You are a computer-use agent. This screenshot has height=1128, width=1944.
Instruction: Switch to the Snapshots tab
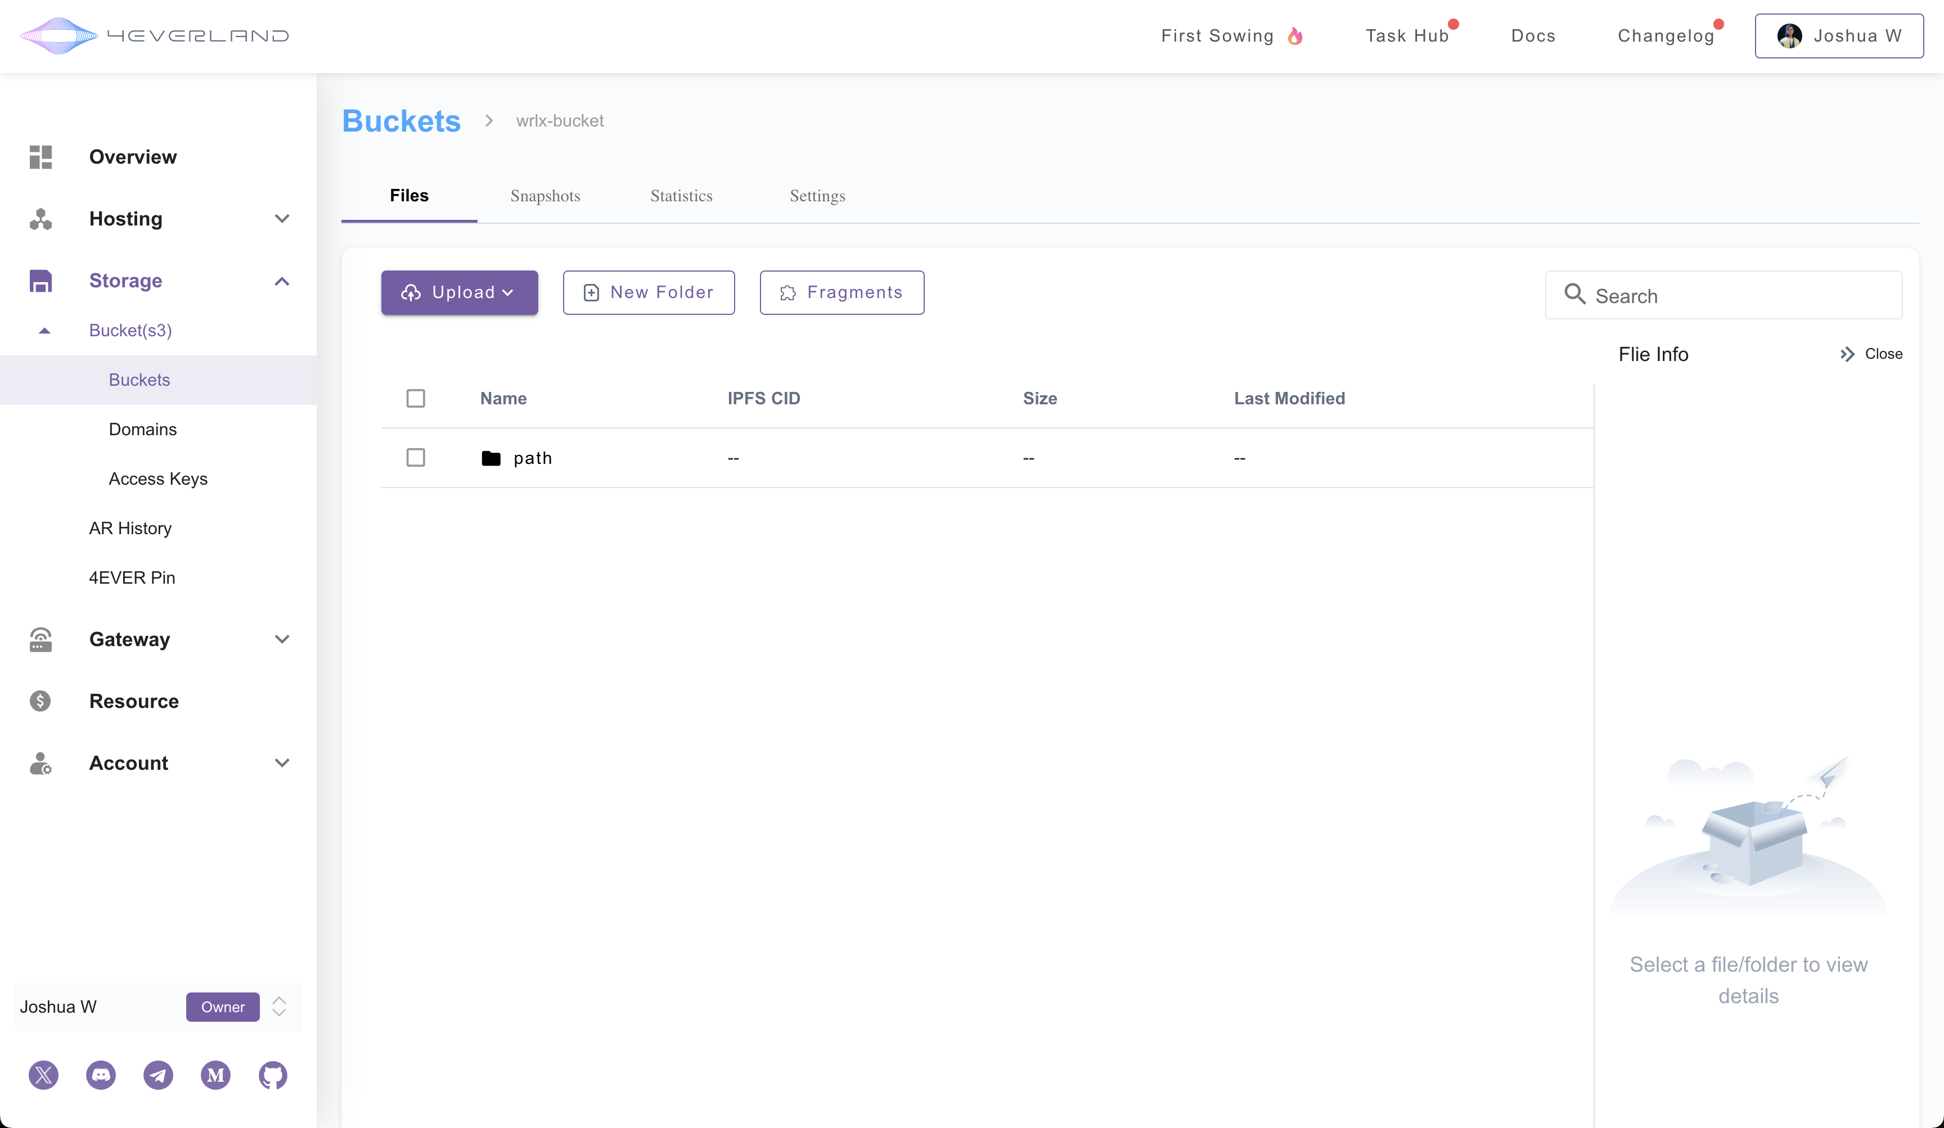544,196
